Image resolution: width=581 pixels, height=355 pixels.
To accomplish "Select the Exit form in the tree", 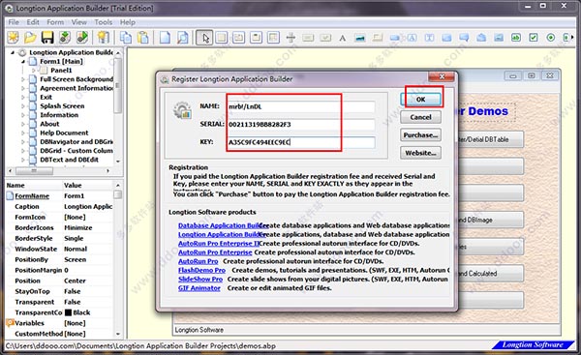I will click(46, 97).
